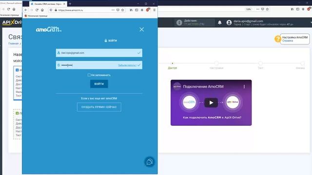Toggle the 'Не запоминать' checkbox
Viewport: 312px width, 175px height.
pyautogui.click(x=89, y=75)
